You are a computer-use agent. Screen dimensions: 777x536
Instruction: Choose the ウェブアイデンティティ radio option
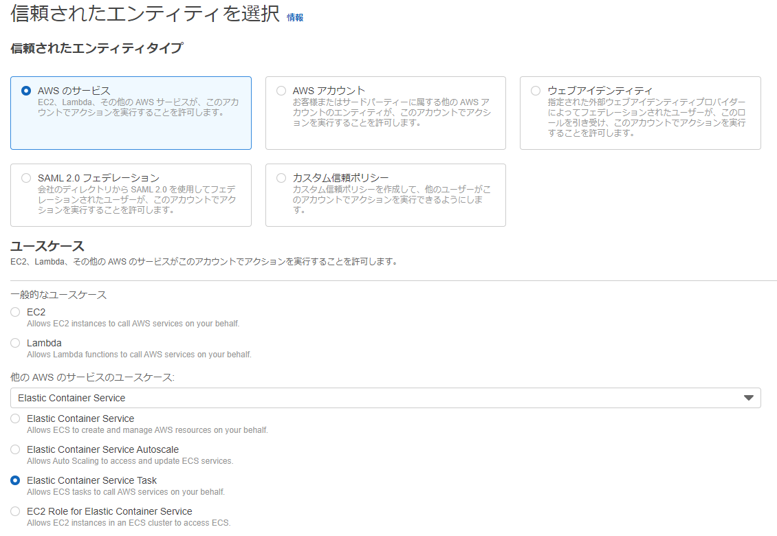(535, 91)
